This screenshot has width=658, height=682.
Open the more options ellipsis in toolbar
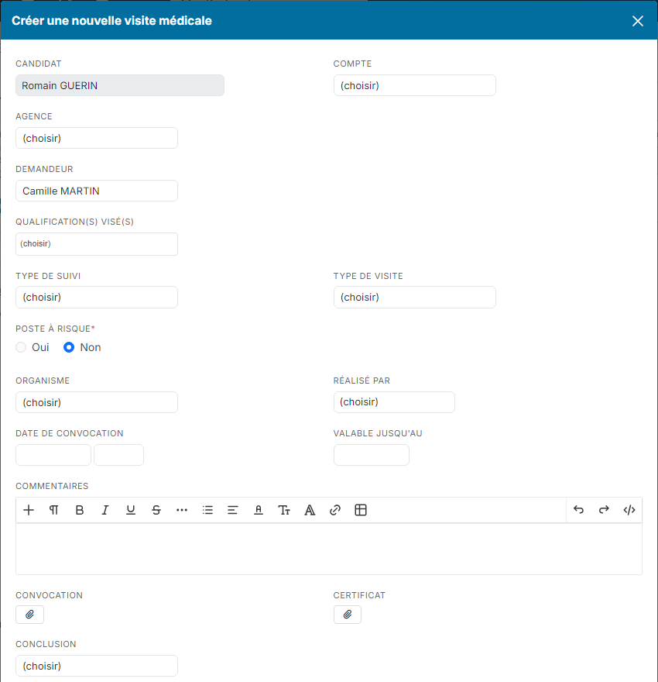tap(182, 510)
